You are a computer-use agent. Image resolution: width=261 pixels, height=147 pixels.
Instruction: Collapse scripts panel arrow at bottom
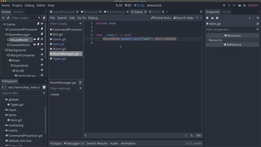point(86,136)
